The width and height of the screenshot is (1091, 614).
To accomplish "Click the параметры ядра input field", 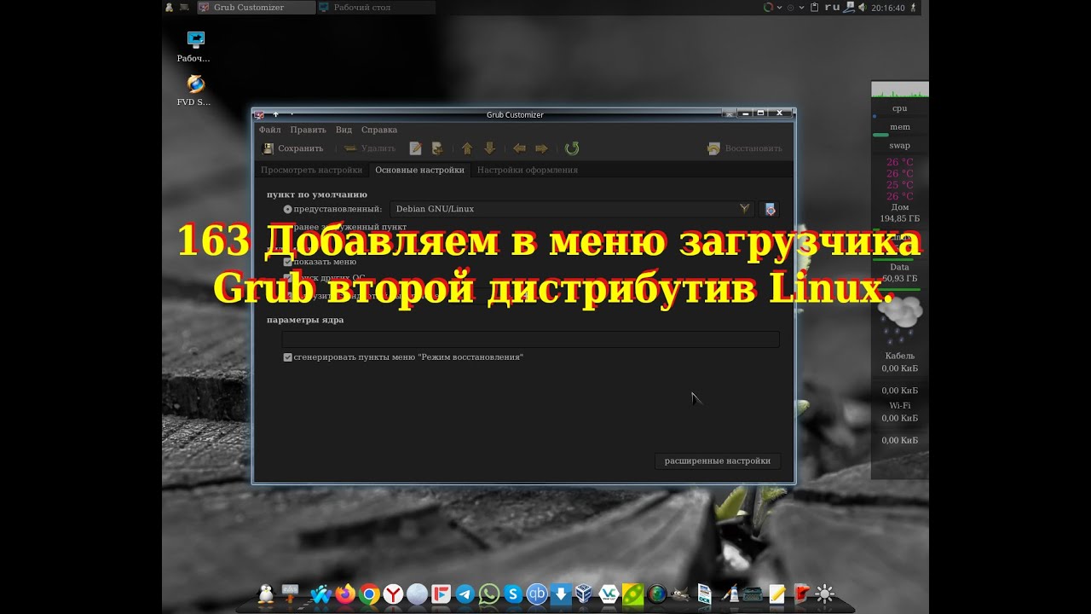I will click(530, 339).
